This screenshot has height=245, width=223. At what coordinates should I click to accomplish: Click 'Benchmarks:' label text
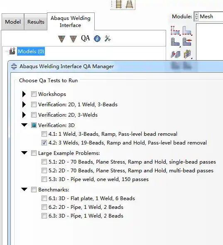(x=54, y=190)
